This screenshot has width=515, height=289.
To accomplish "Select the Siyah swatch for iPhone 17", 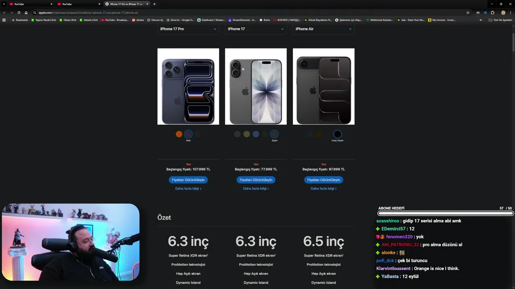I will pyautogui.click(x=274, y=134).
